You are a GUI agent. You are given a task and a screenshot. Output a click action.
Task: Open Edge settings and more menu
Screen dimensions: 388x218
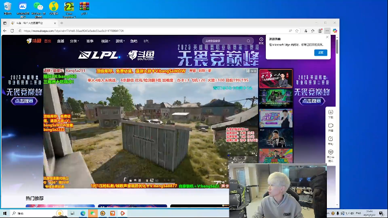[327, 31]
